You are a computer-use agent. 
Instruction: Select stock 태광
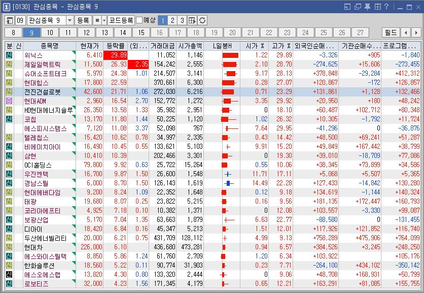tap(30, 202)
